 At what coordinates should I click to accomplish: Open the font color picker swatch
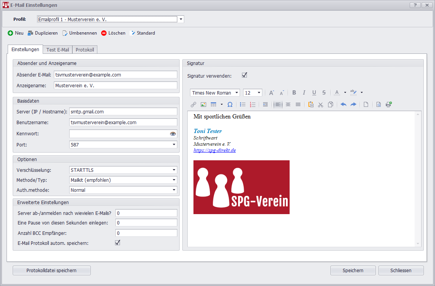(337, 93)
